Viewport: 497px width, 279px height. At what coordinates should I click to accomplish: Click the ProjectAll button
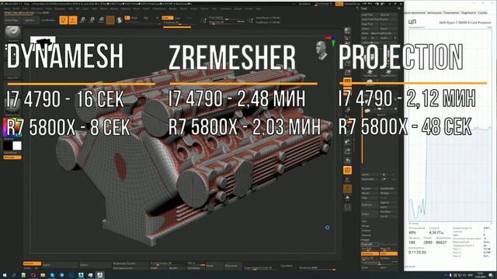click(370, 245)
